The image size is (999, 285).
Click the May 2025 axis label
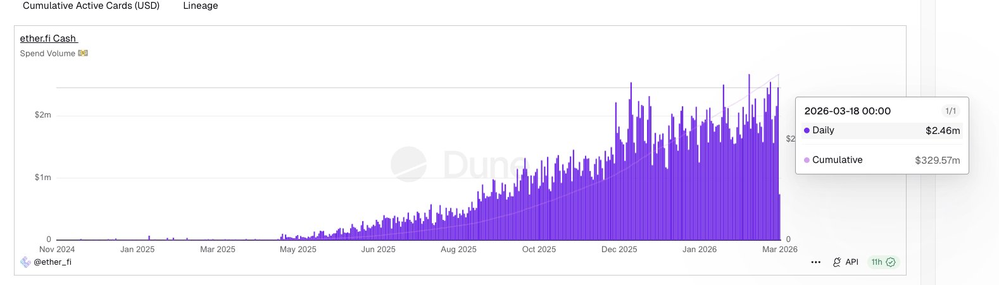pyautogui.click(x=298, y=250)
